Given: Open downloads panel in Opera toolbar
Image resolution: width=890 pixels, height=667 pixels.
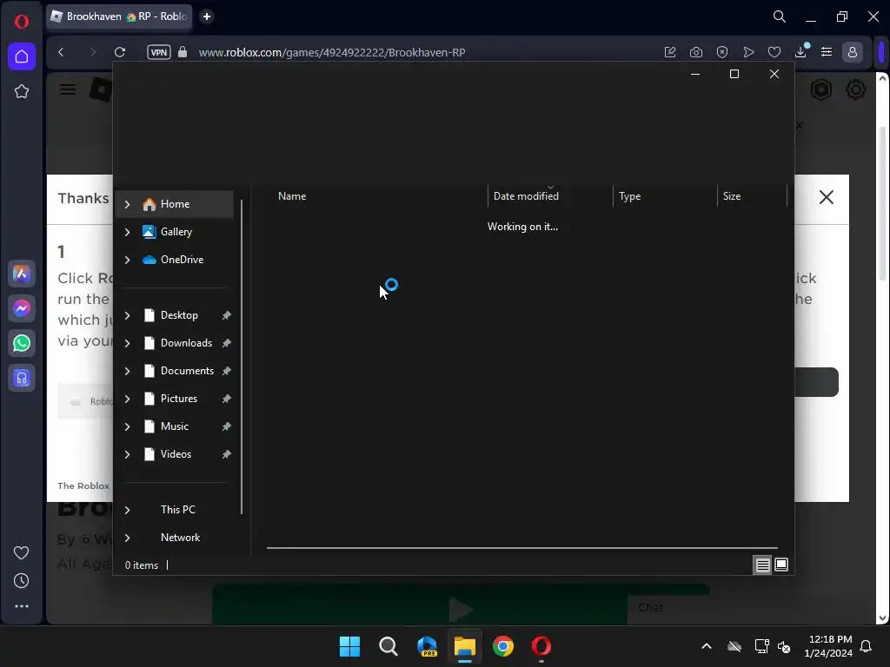Looking at the screenshot, I should [x=800, y=51].
